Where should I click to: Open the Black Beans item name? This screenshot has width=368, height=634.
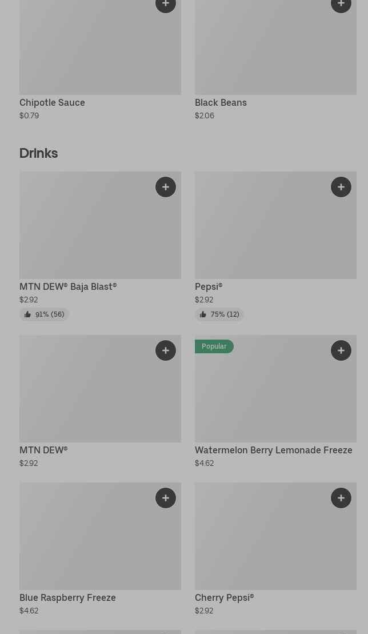click(221, 103)
